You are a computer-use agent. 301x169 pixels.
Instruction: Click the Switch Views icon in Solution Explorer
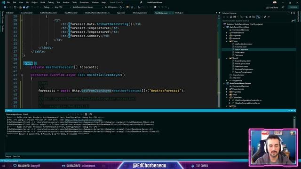coord(235,17)
